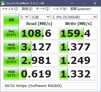Viewport: 101px width, 92px height.
Task: Select the 0.619 read result
Action: tap(39, 74)
